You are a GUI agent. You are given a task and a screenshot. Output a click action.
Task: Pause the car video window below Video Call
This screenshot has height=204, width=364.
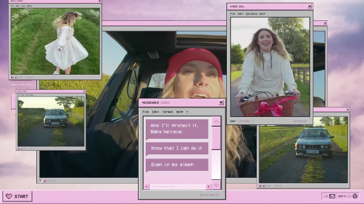click(x=264, y=186)
